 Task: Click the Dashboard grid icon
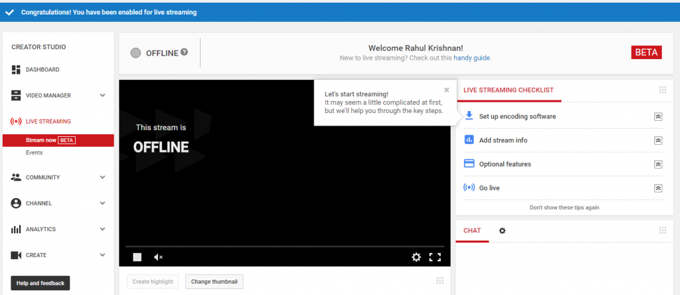pyautogui.click(x=16, y=69)
